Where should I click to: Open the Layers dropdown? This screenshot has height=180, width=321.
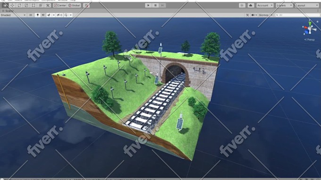click(284, 5)
